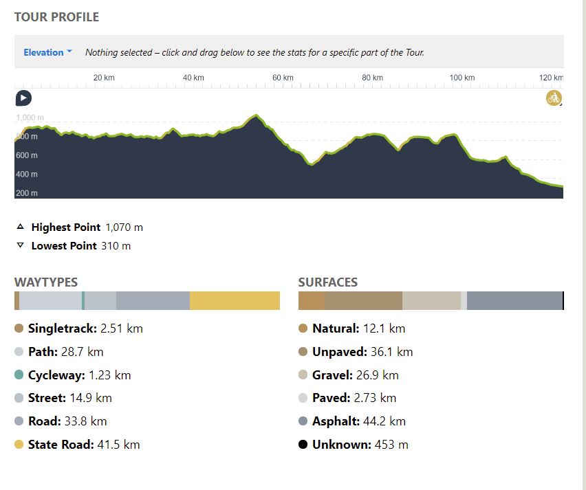Image resolution: width=586 pixels, height=490 pixels.
Task: Click the Unknown black legend dot
Action: click(303, 445)
